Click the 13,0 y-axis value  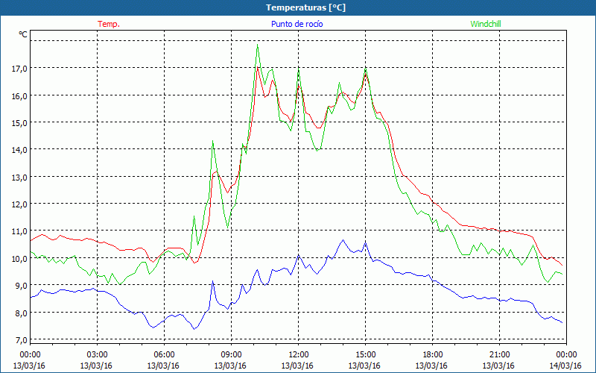coord(20,178)
